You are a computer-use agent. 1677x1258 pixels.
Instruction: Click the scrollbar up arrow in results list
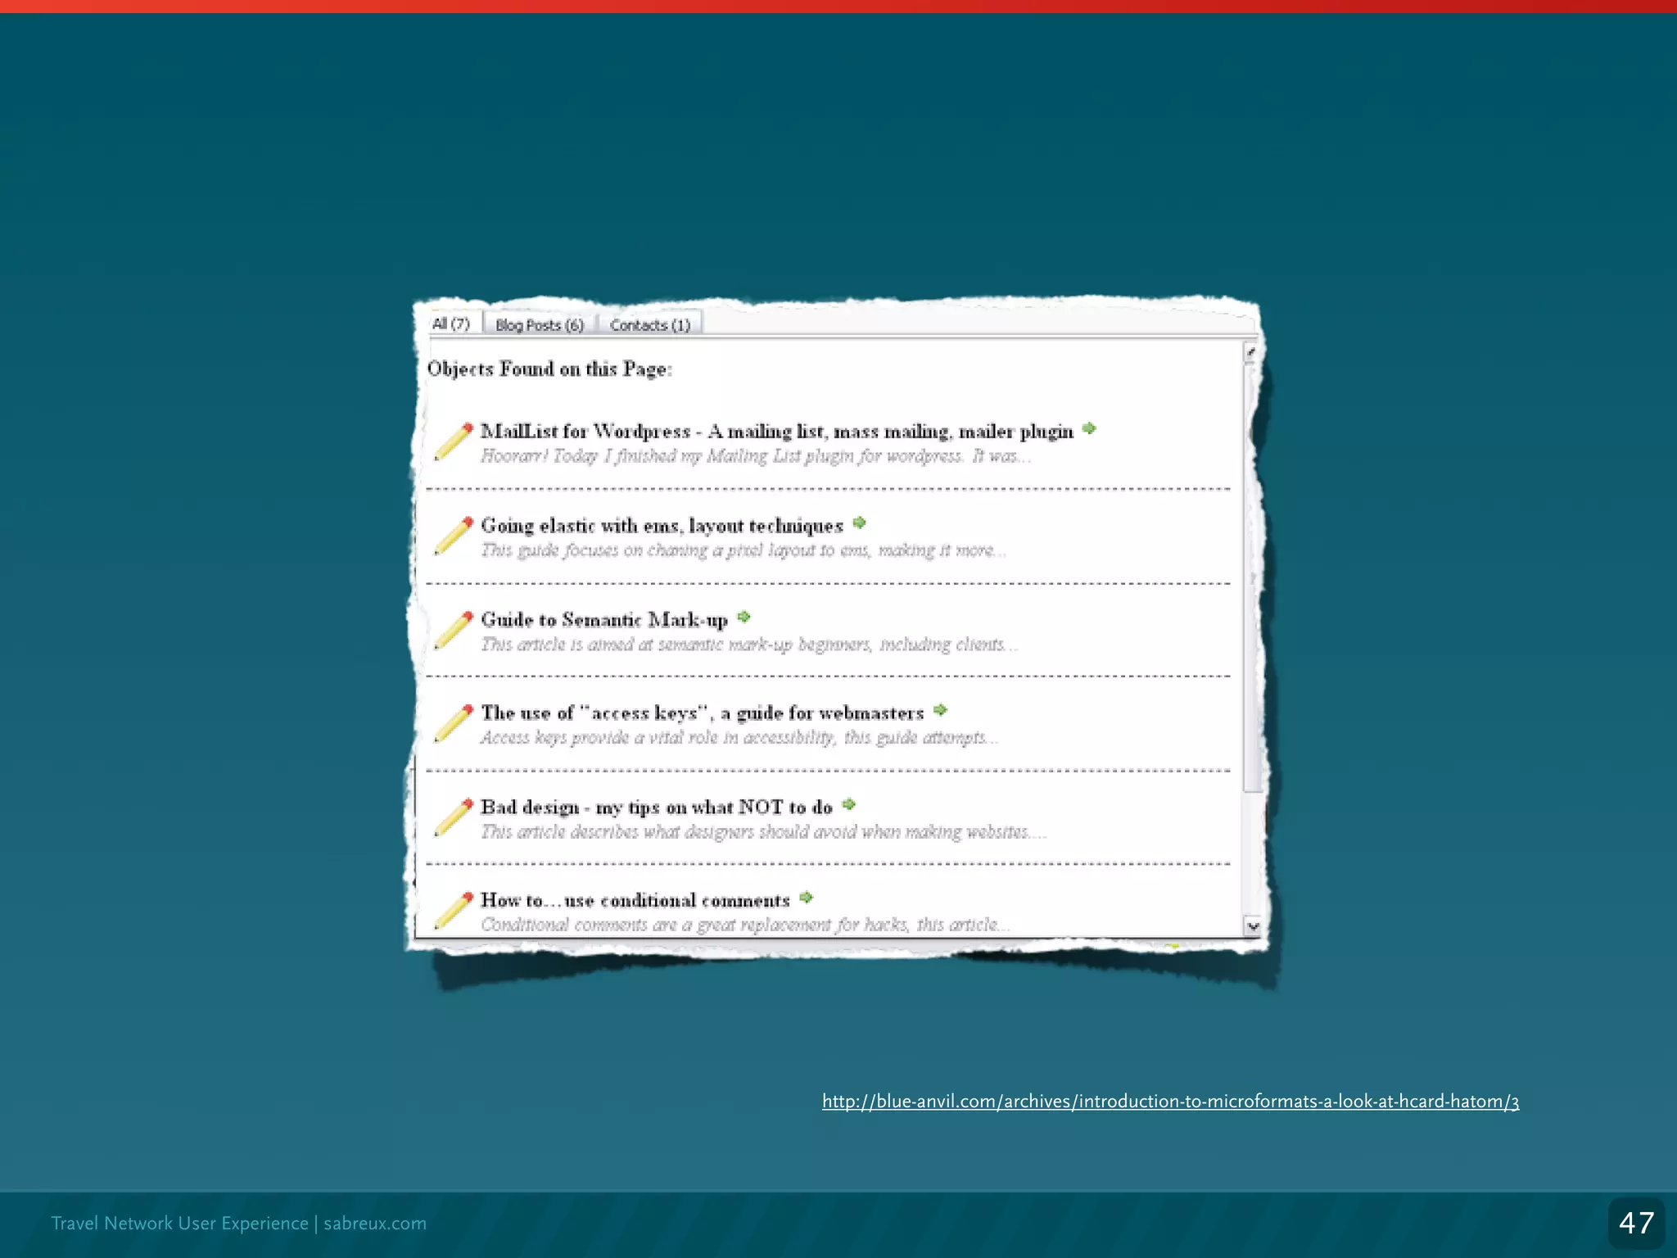[x=1250, y=352]
